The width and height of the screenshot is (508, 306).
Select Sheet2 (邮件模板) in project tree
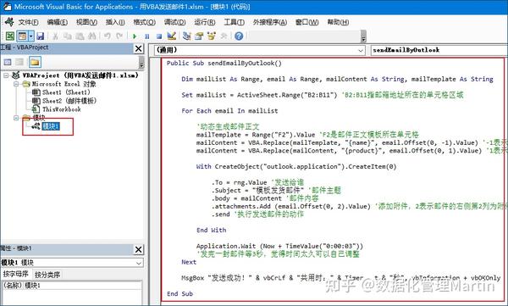coord(69,101)
